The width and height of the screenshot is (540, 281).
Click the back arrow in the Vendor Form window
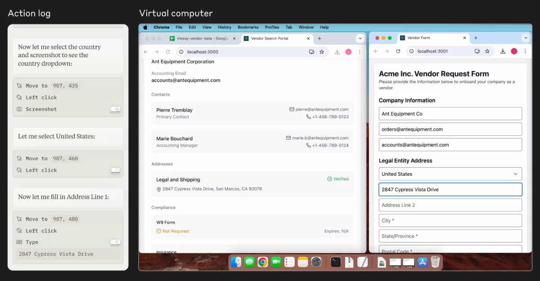pyautogui.click(x=377, y=51)
